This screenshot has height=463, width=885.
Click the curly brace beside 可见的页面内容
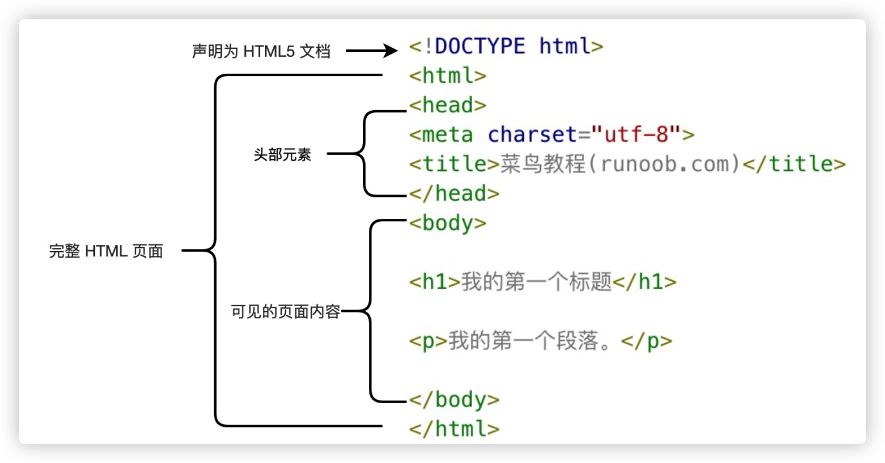[x=370, y=311]
